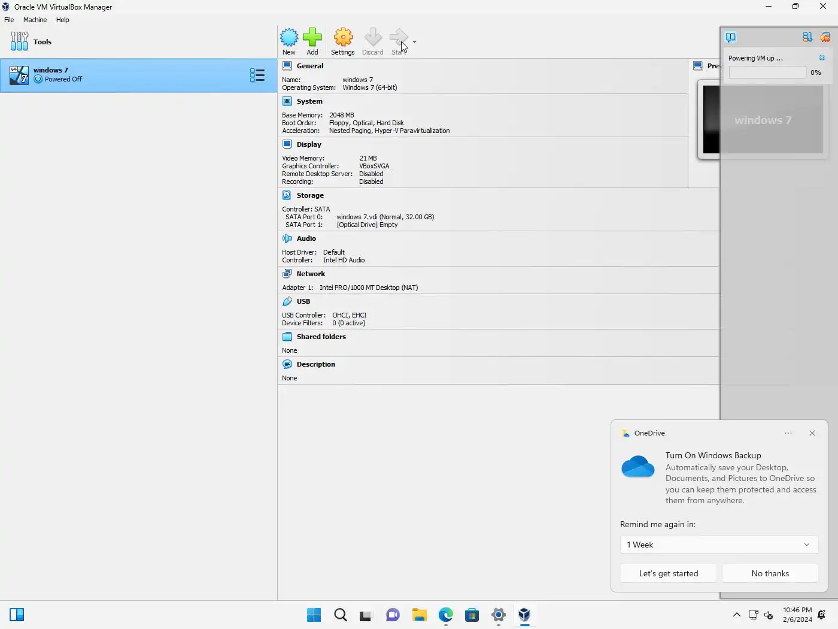Click the Start arrow toolbar icon
The height and width of the screenshot is (629, 838).
click(398, 37)
